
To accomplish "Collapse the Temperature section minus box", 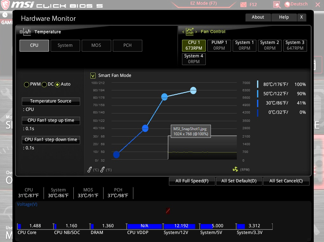I will click(21, 32).
